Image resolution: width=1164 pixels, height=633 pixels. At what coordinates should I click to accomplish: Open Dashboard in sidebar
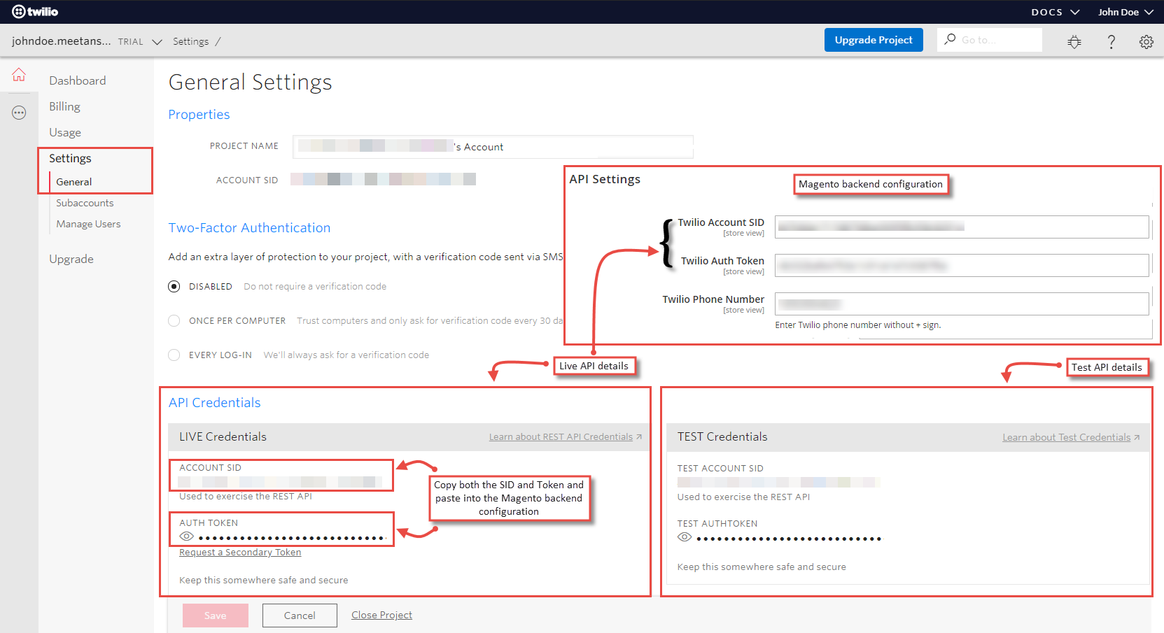[x=78, y=80]
